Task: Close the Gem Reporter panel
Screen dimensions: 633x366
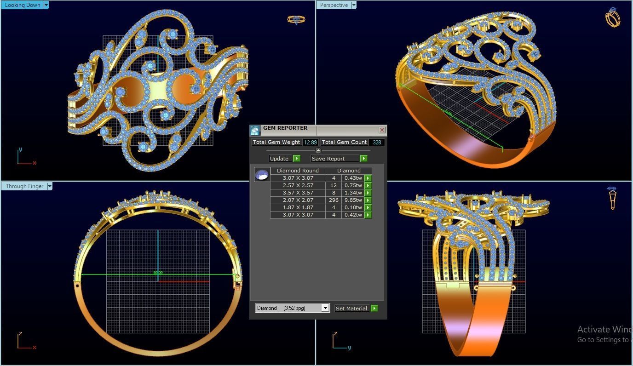Action: pos(382,130)
